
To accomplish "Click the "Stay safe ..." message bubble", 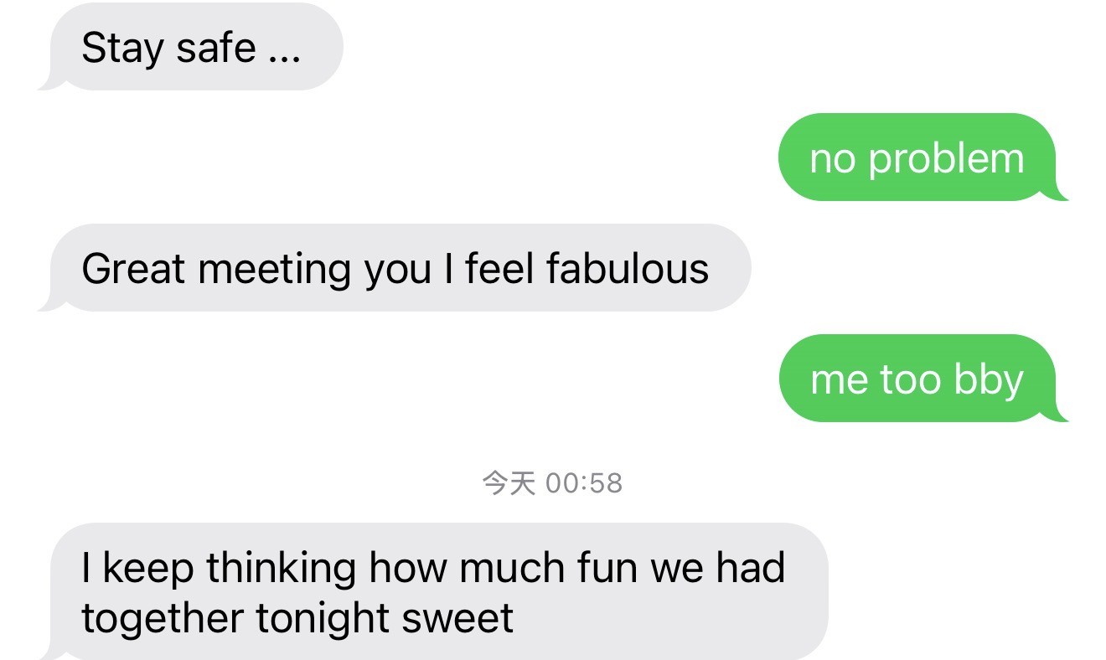I will tap(191, 48).
